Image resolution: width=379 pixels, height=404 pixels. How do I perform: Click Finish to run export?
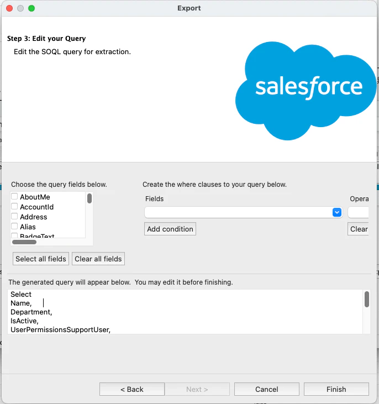pyautogui.click(x=336, y=389)
